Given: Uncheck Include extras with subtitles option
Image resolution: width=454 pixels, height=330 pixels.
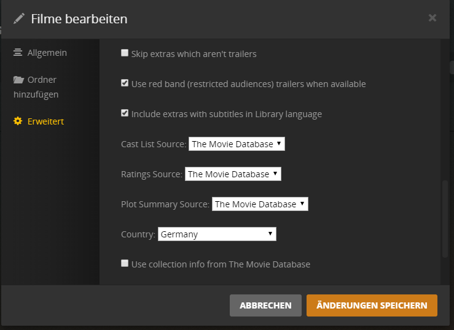Looking at the screenshot, I should (125, 113).
